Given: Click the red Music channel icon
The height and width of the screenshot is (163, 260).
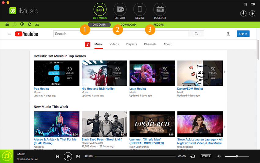Looking at the screenshot, I should (87, 44).
